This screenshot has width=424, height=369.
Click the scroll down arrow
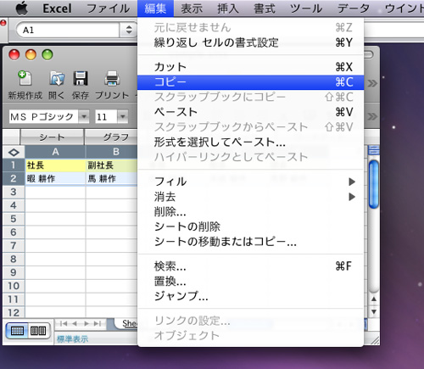[374, 311]
